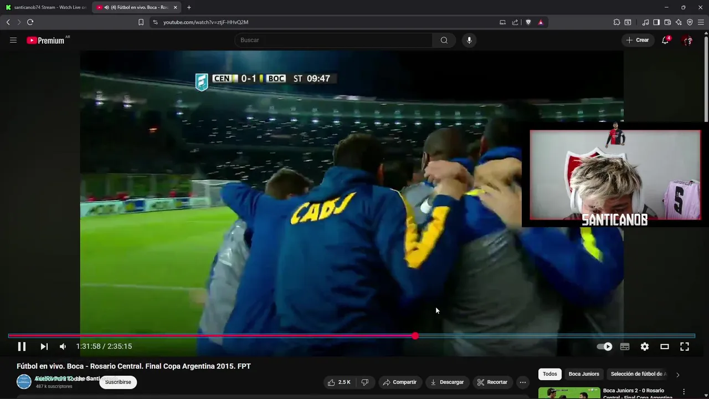The image size is (709, 399).
Task: Click the Recortar clip button
Action: 492,382
